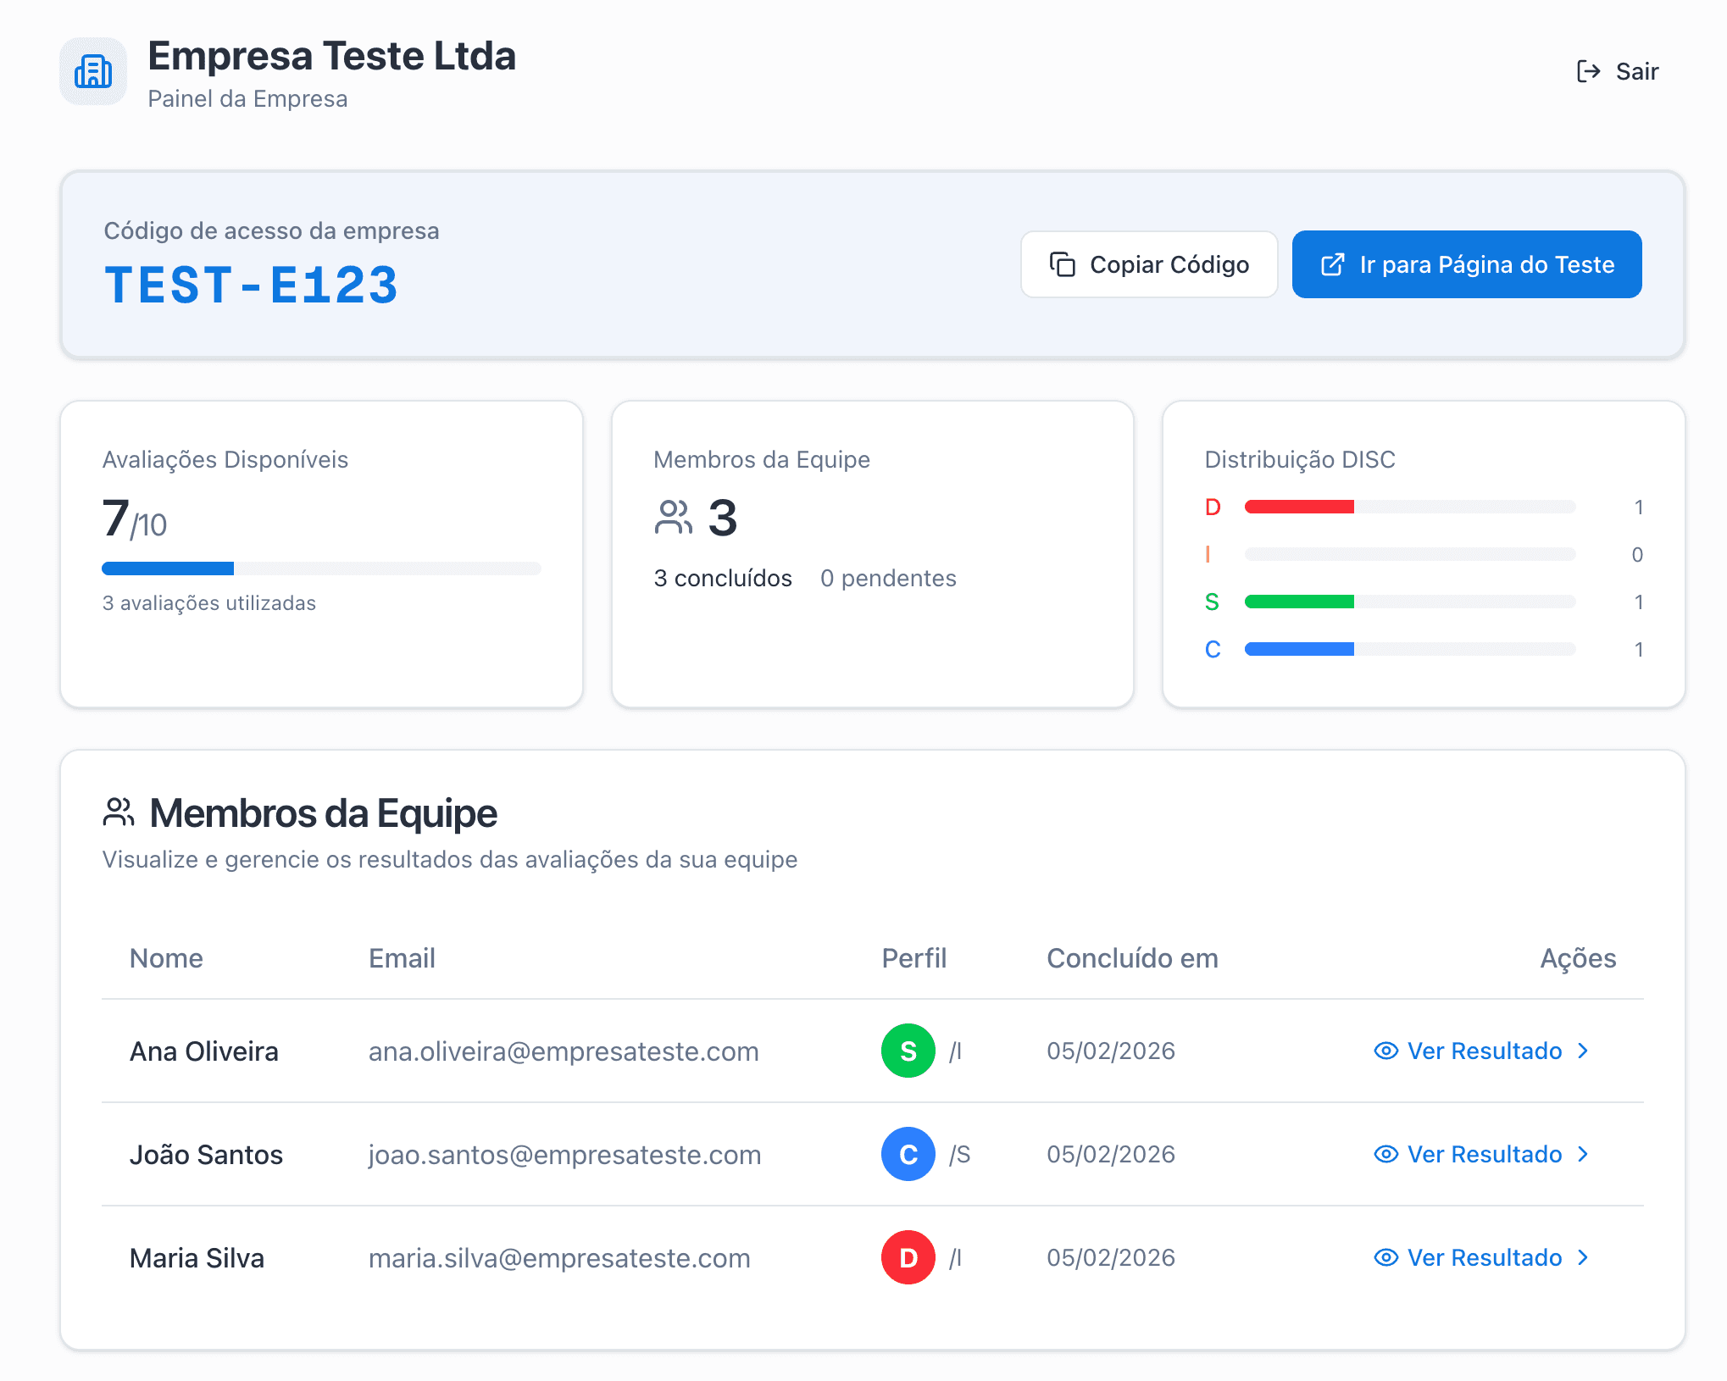
Task: Click the team members icon in Membros da Equipe card
Action: 672,518
